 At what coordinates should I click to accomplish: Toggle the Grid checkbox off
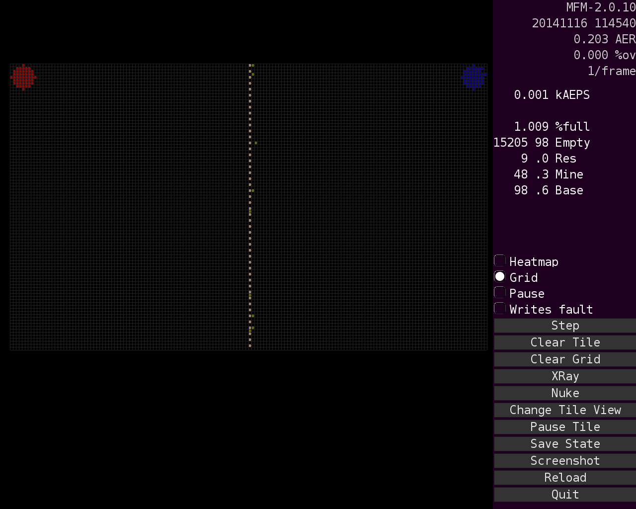click(500, 277)
